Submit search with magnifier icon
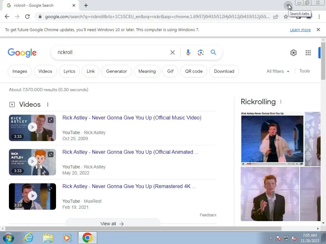This screenshot has height=244, width=326. point(213,52)
